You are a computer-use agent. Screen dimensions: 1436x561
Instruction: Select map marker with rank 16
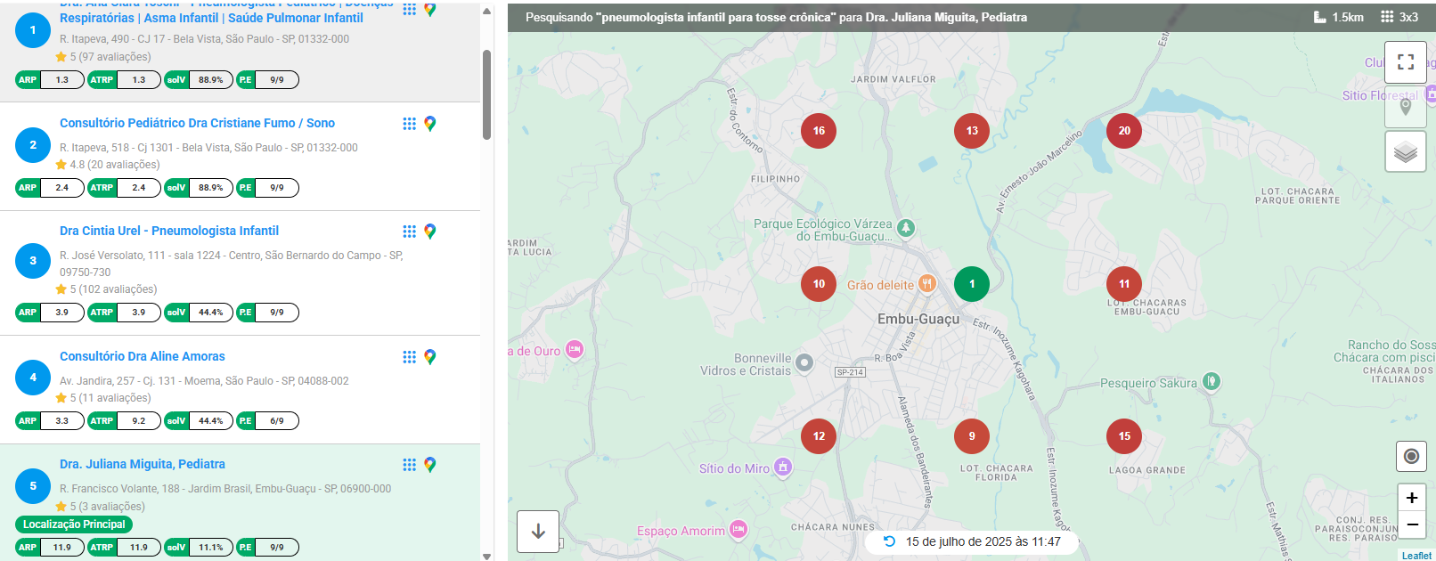tap(818, 131)
